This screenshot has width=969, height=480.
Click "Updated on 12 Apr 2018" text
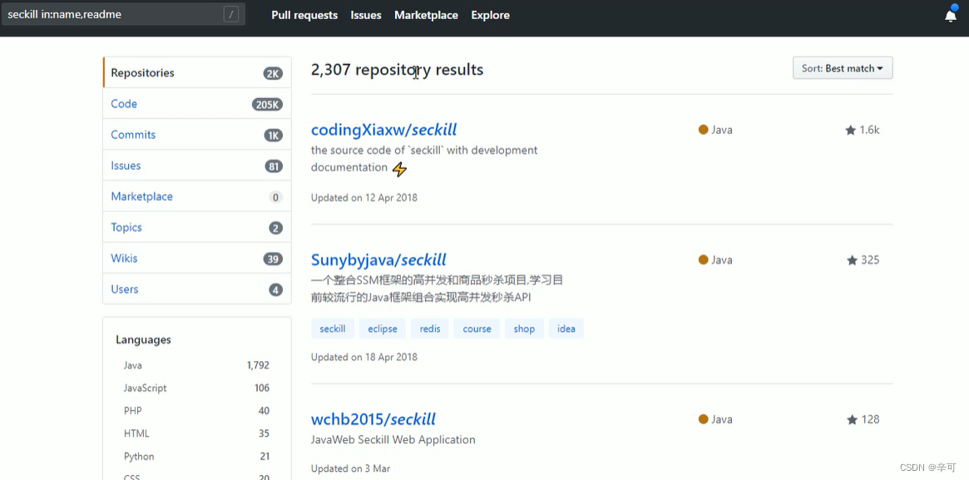364,198
